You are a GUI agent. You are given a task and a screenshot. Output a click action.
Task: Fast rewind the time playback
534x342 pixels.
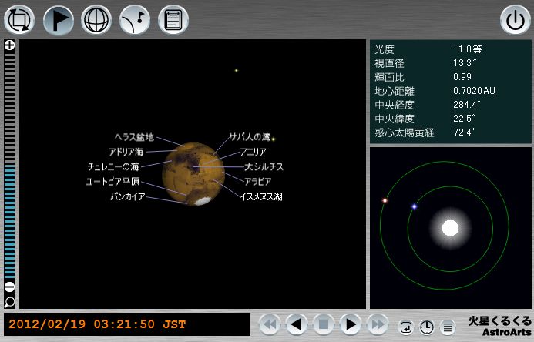tap(270, 324)
